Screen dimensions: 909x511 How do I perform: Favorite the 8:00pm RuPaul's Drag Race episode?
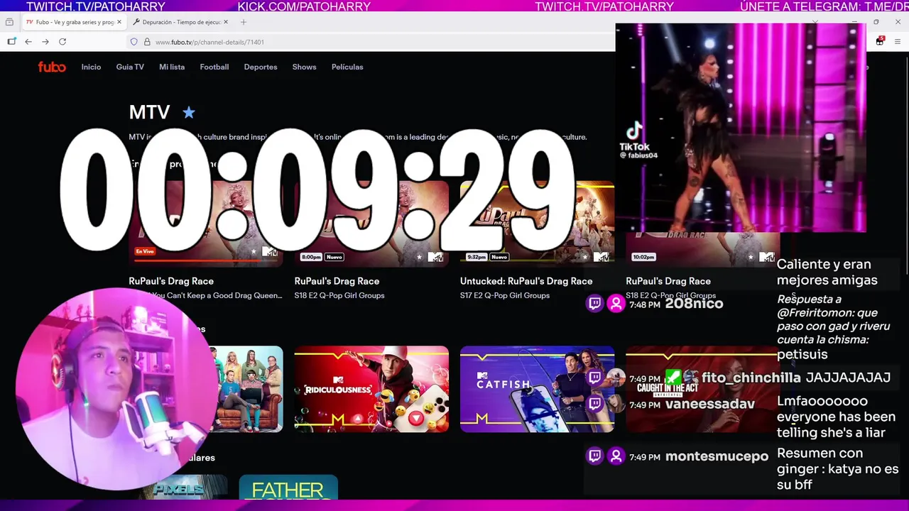(x=419, y=257)
